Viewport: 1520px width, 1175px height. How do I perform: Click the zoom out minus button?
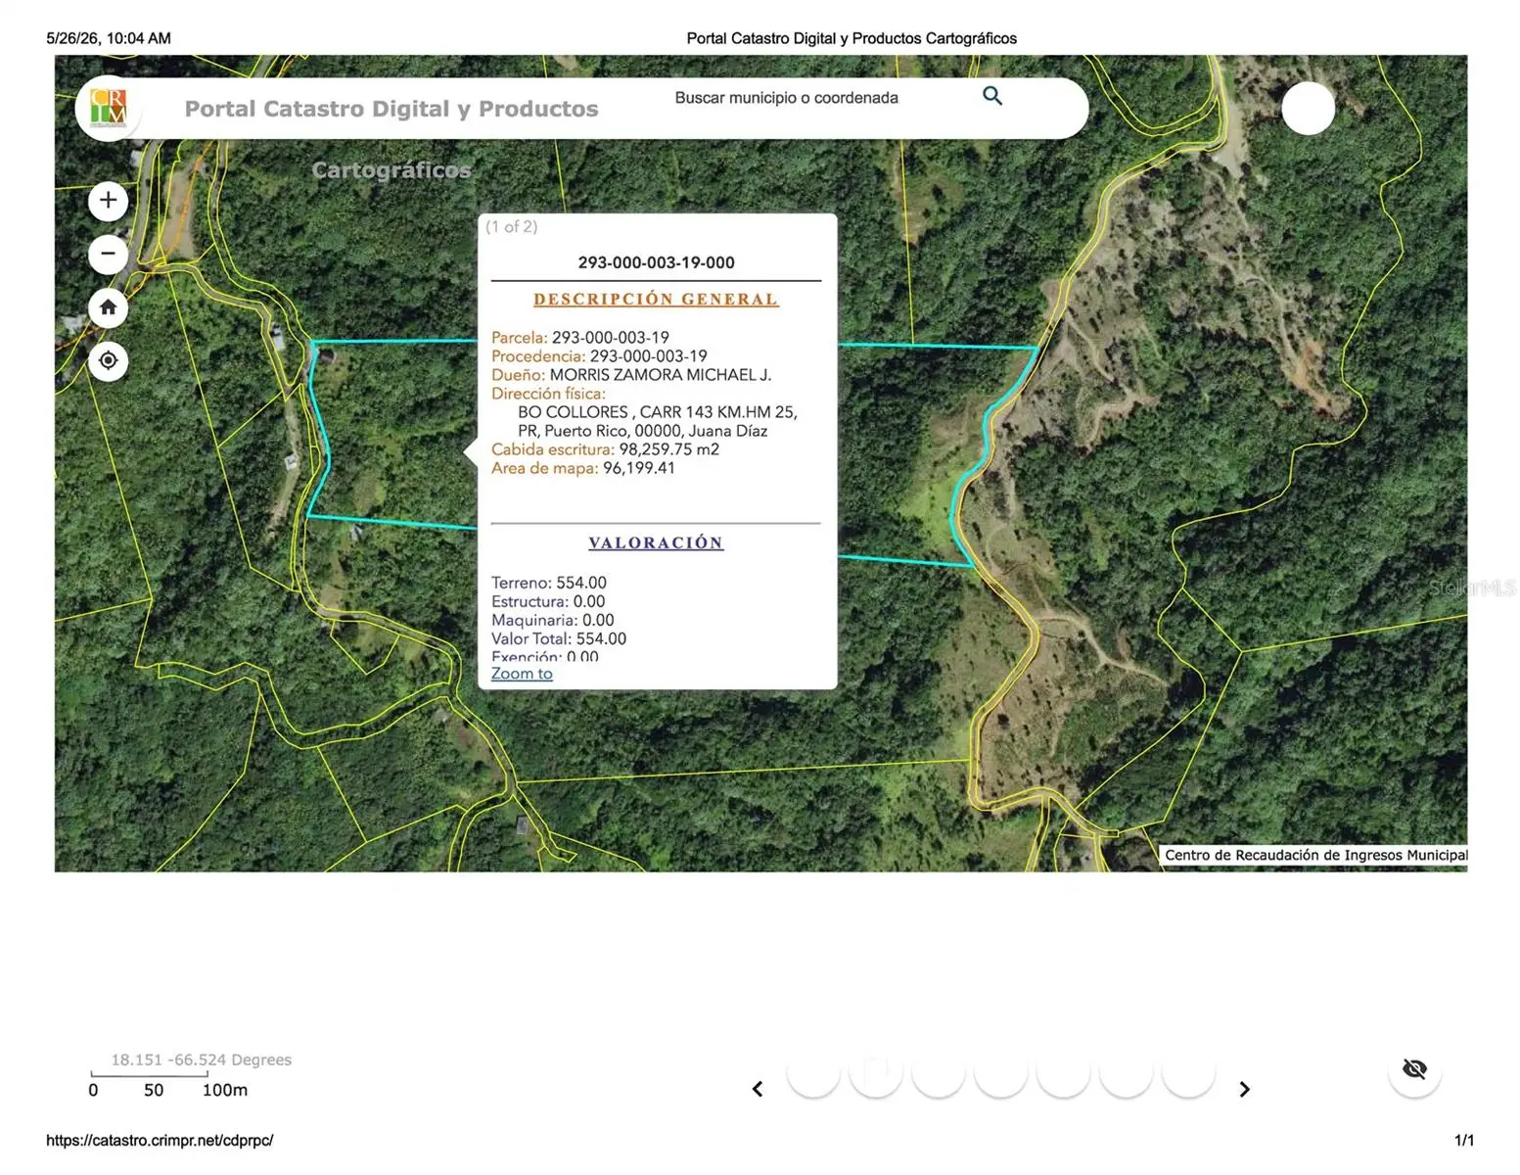109,254
